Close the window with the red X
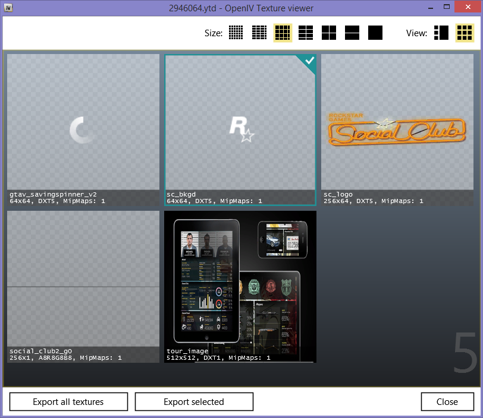The height and width of the screenshot is (418, 483). 468,7
